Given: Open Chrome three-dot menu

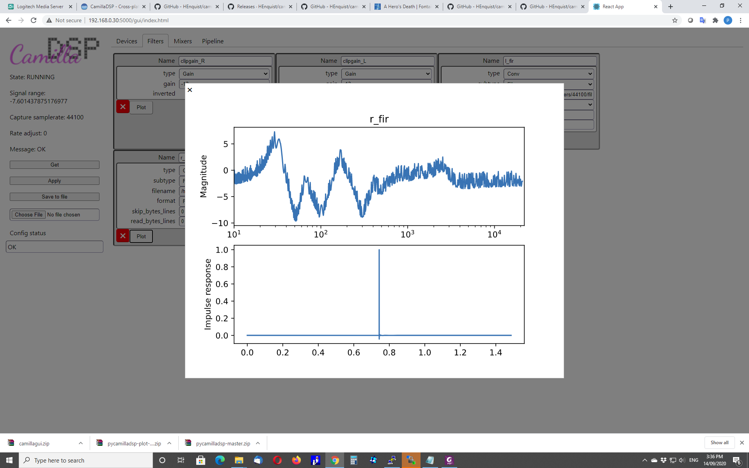Looking at the screenshot, I should click(740, 20).
